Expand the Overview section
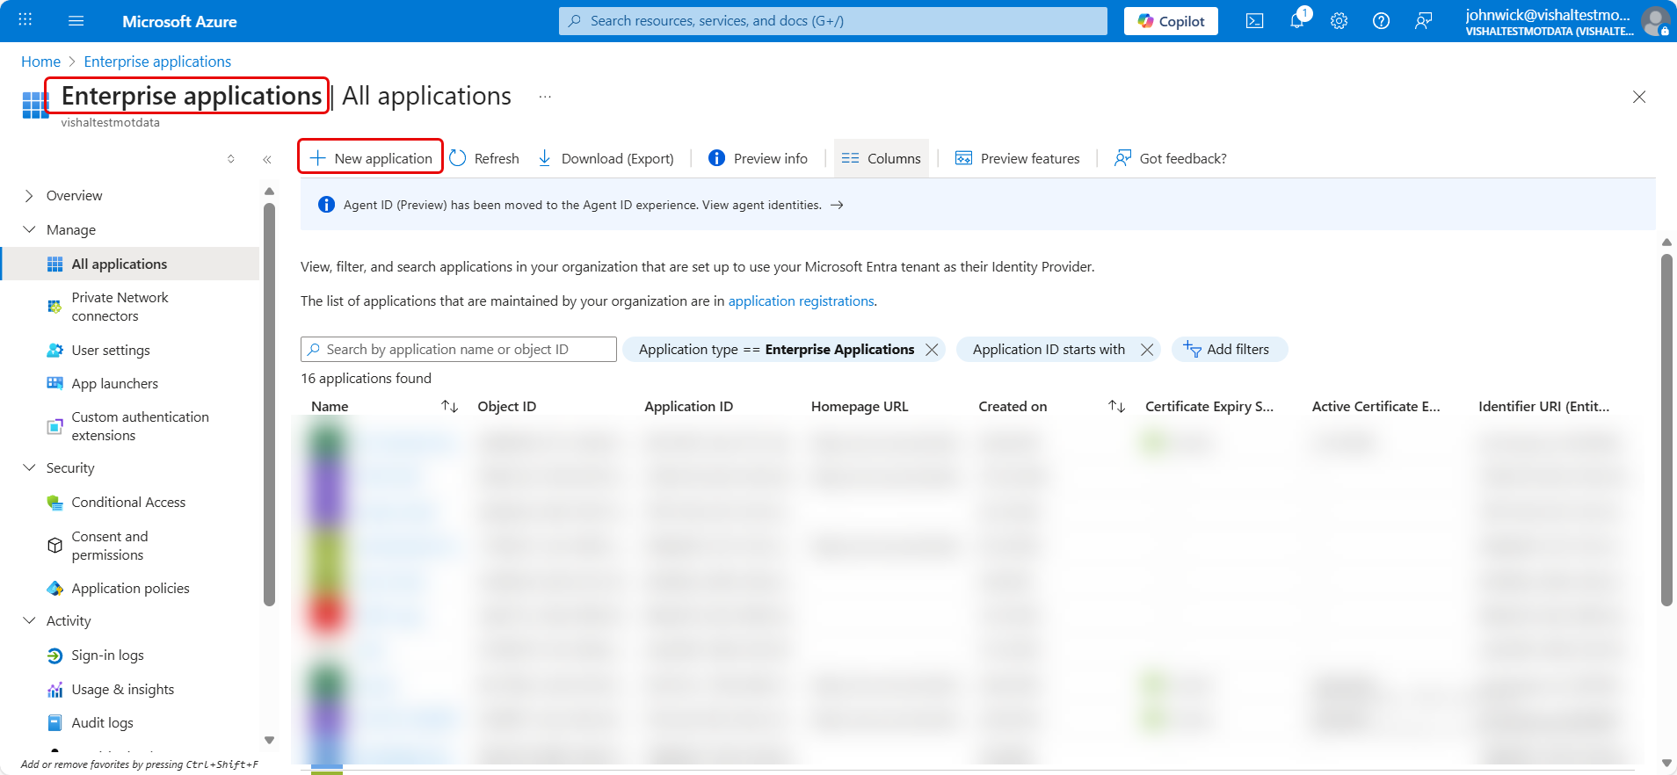 29,196
